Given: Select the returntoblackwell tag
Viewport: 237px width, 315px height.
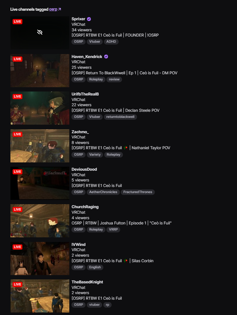Looking at the screenshot, I should [120, 117].
